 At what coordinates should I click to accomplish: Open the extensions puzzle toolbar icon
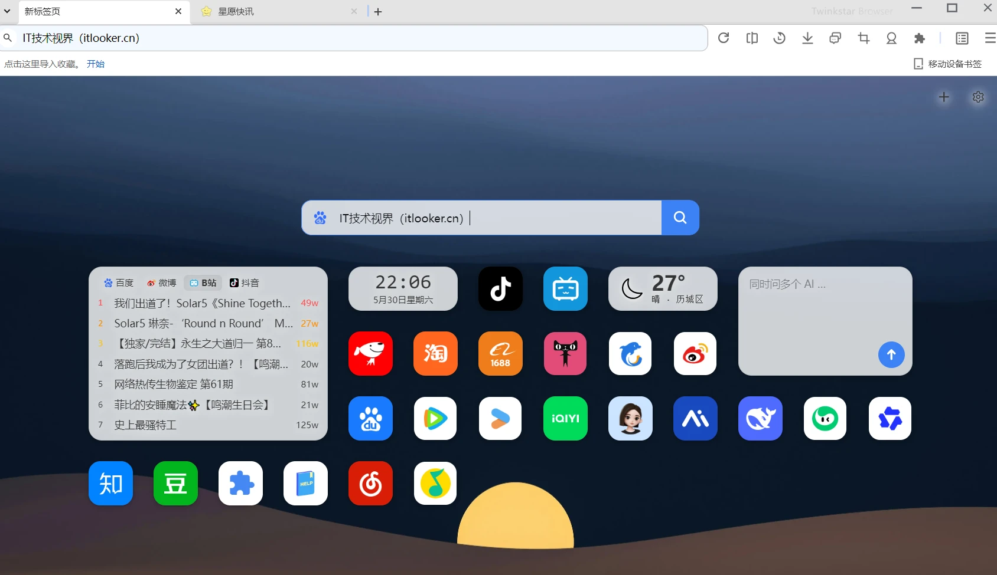[x=920, y=38]
